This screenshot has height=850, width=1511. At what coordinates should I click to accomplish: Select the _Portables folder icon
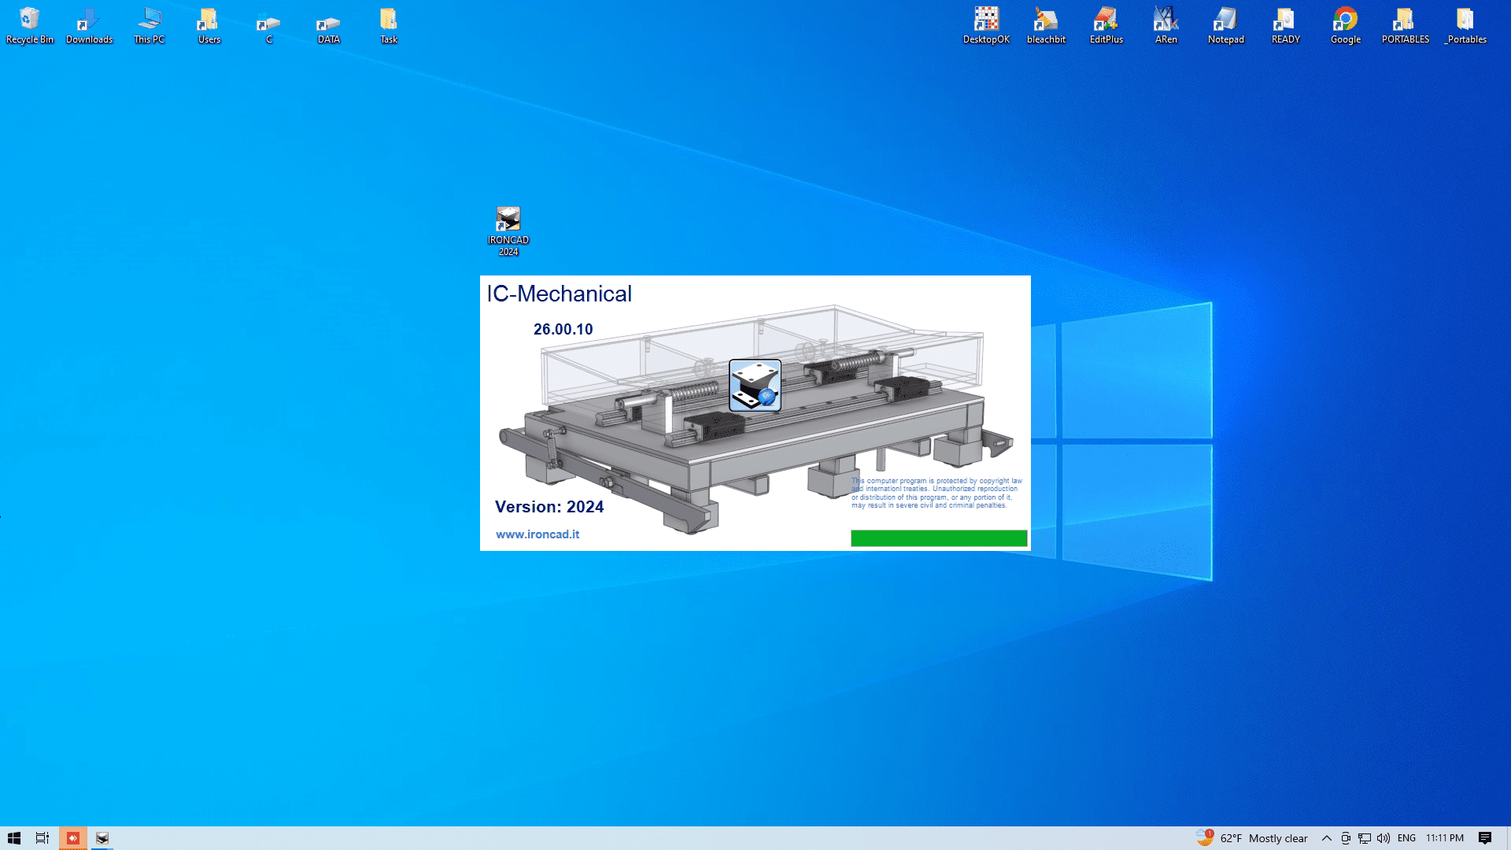[1465, 25]
